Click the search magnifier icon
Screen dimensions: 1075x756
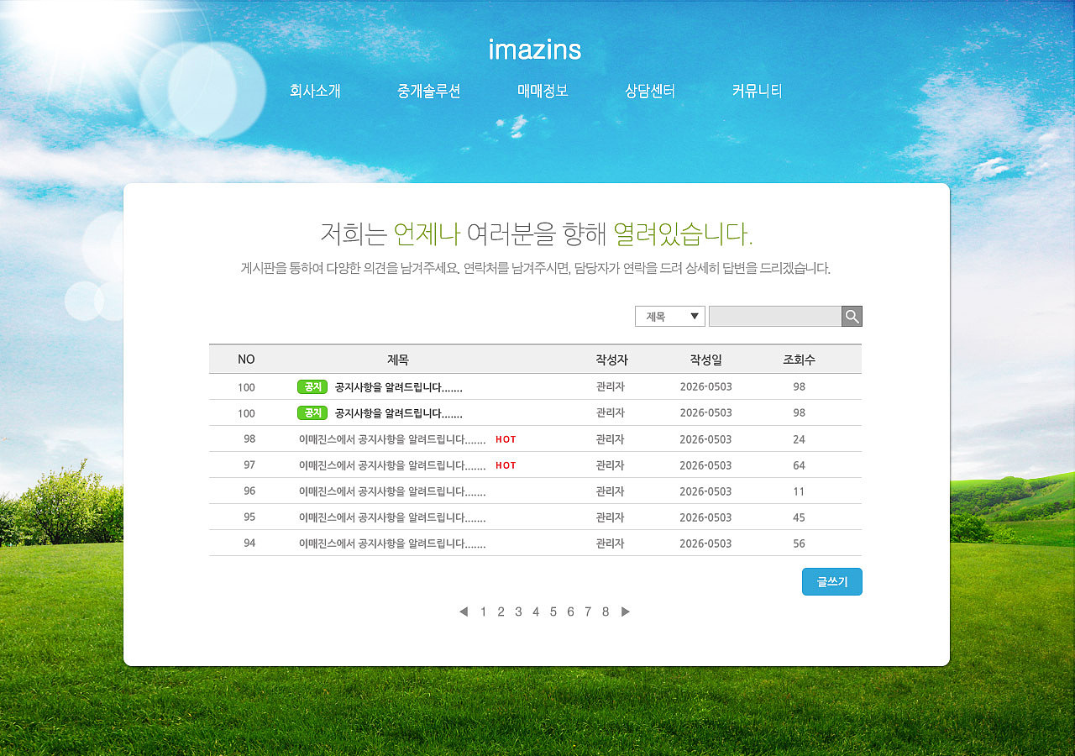pos(851,316)
